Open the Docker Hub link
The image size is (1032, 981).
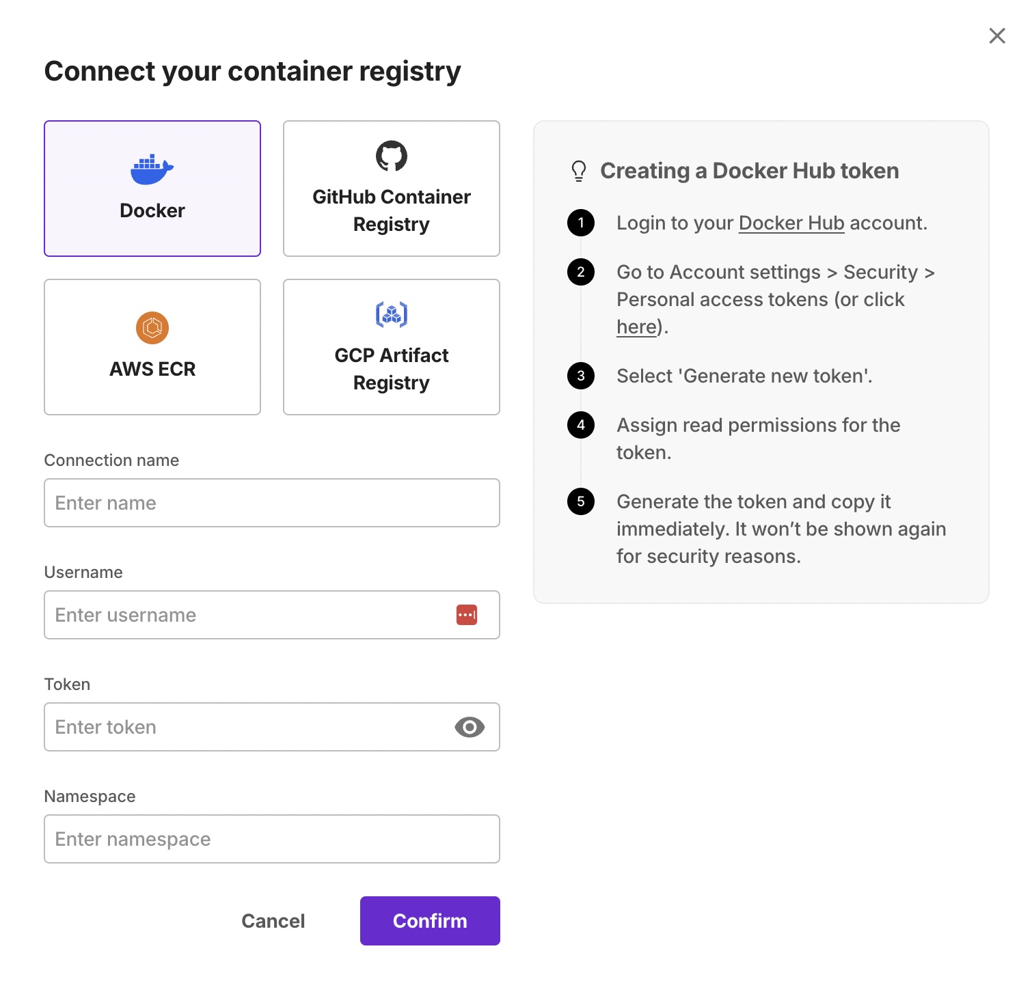pyautogui.click(x=791, y=223)
